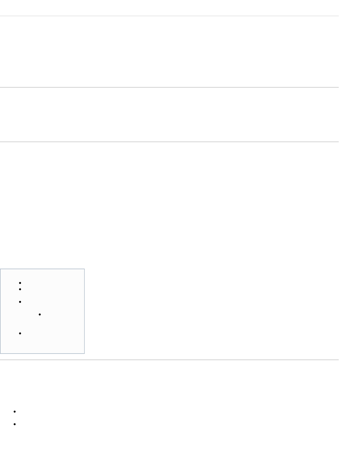
Task: Click the empty area right of the bordered box
Action: pos(210,311)
